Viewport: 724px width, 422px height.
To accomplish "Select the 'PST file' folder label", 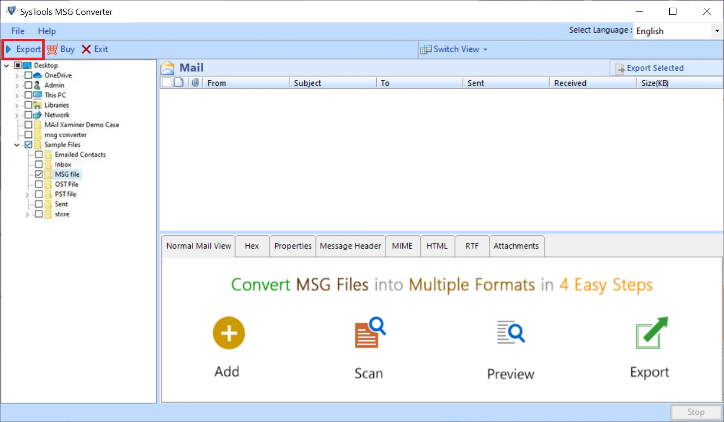I will (x=66, y=194).
